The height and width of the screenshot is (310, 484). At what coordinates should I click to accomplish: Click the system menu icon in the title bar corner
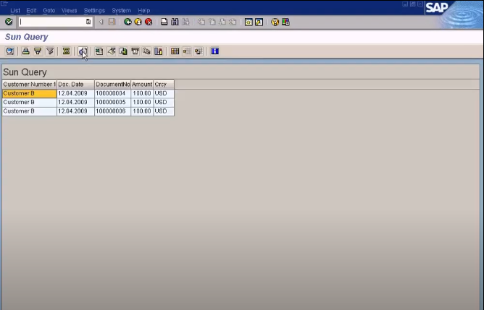click(4, 3)
